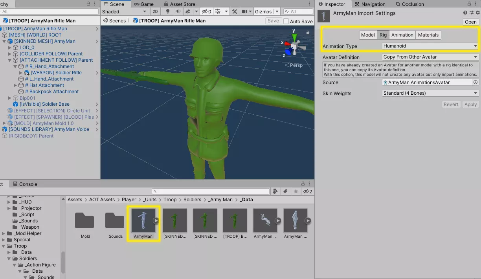Viewport: 481px width, 279px height.
Task: Click the Search by Type icon in Project panel
Action: pos(275,191)
